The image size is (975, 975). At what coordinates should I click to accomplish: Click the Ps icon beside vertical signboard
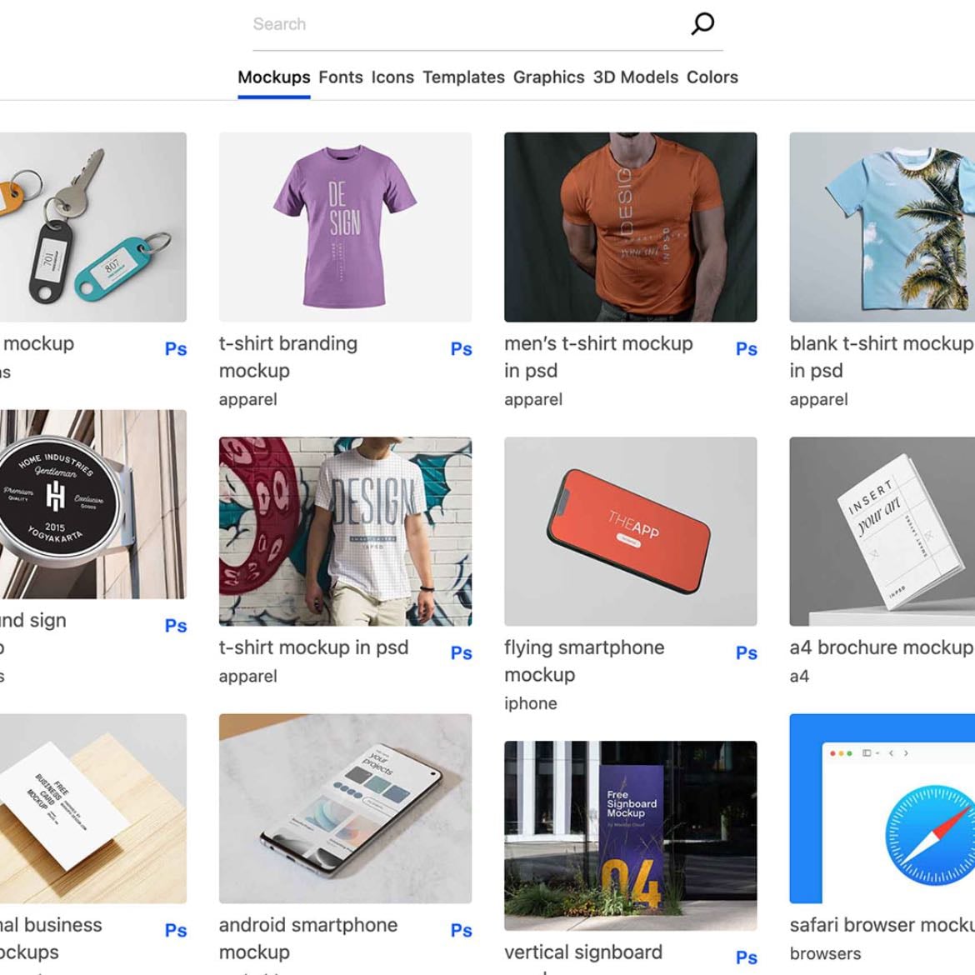pos(747,957)
